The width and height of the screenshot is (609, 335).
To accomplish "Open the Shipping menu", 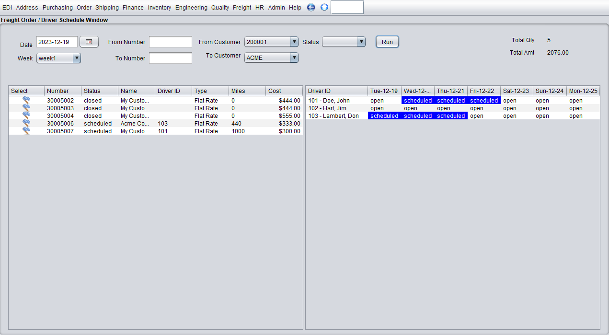I will [x=107, y=7].
